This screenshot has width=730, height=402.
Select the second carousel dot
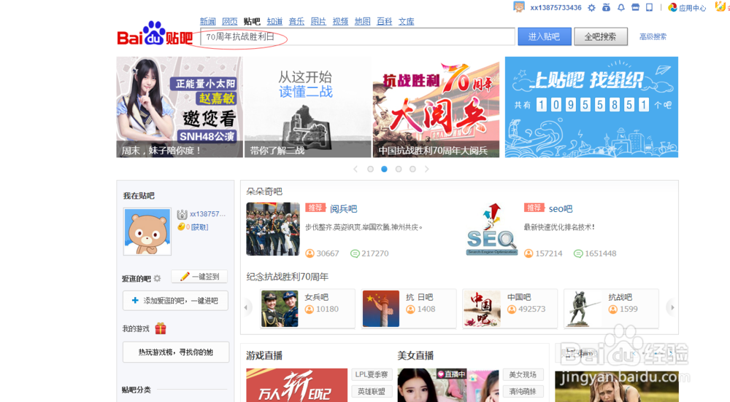pos(384,170)
